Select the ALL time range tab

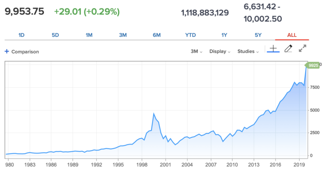(x=292, y=35)
